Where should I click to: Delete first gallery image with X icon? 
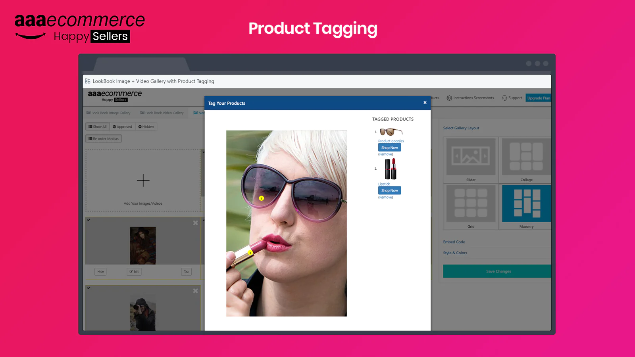pyautogui.click(x=195, y=223)
